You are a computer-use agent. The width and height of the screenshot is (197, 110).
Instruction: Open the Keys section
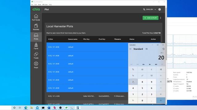click(36, 65)
